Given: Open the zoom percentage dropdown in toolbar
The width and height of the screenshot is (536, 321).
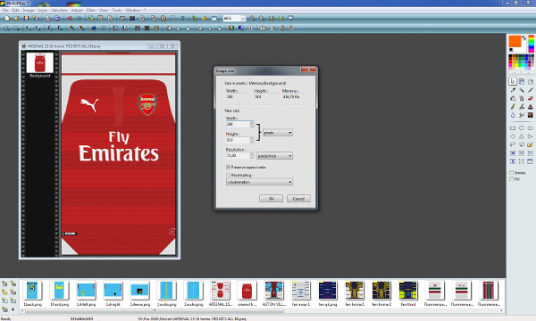Looking at the screenshot, I should (243, 19).
